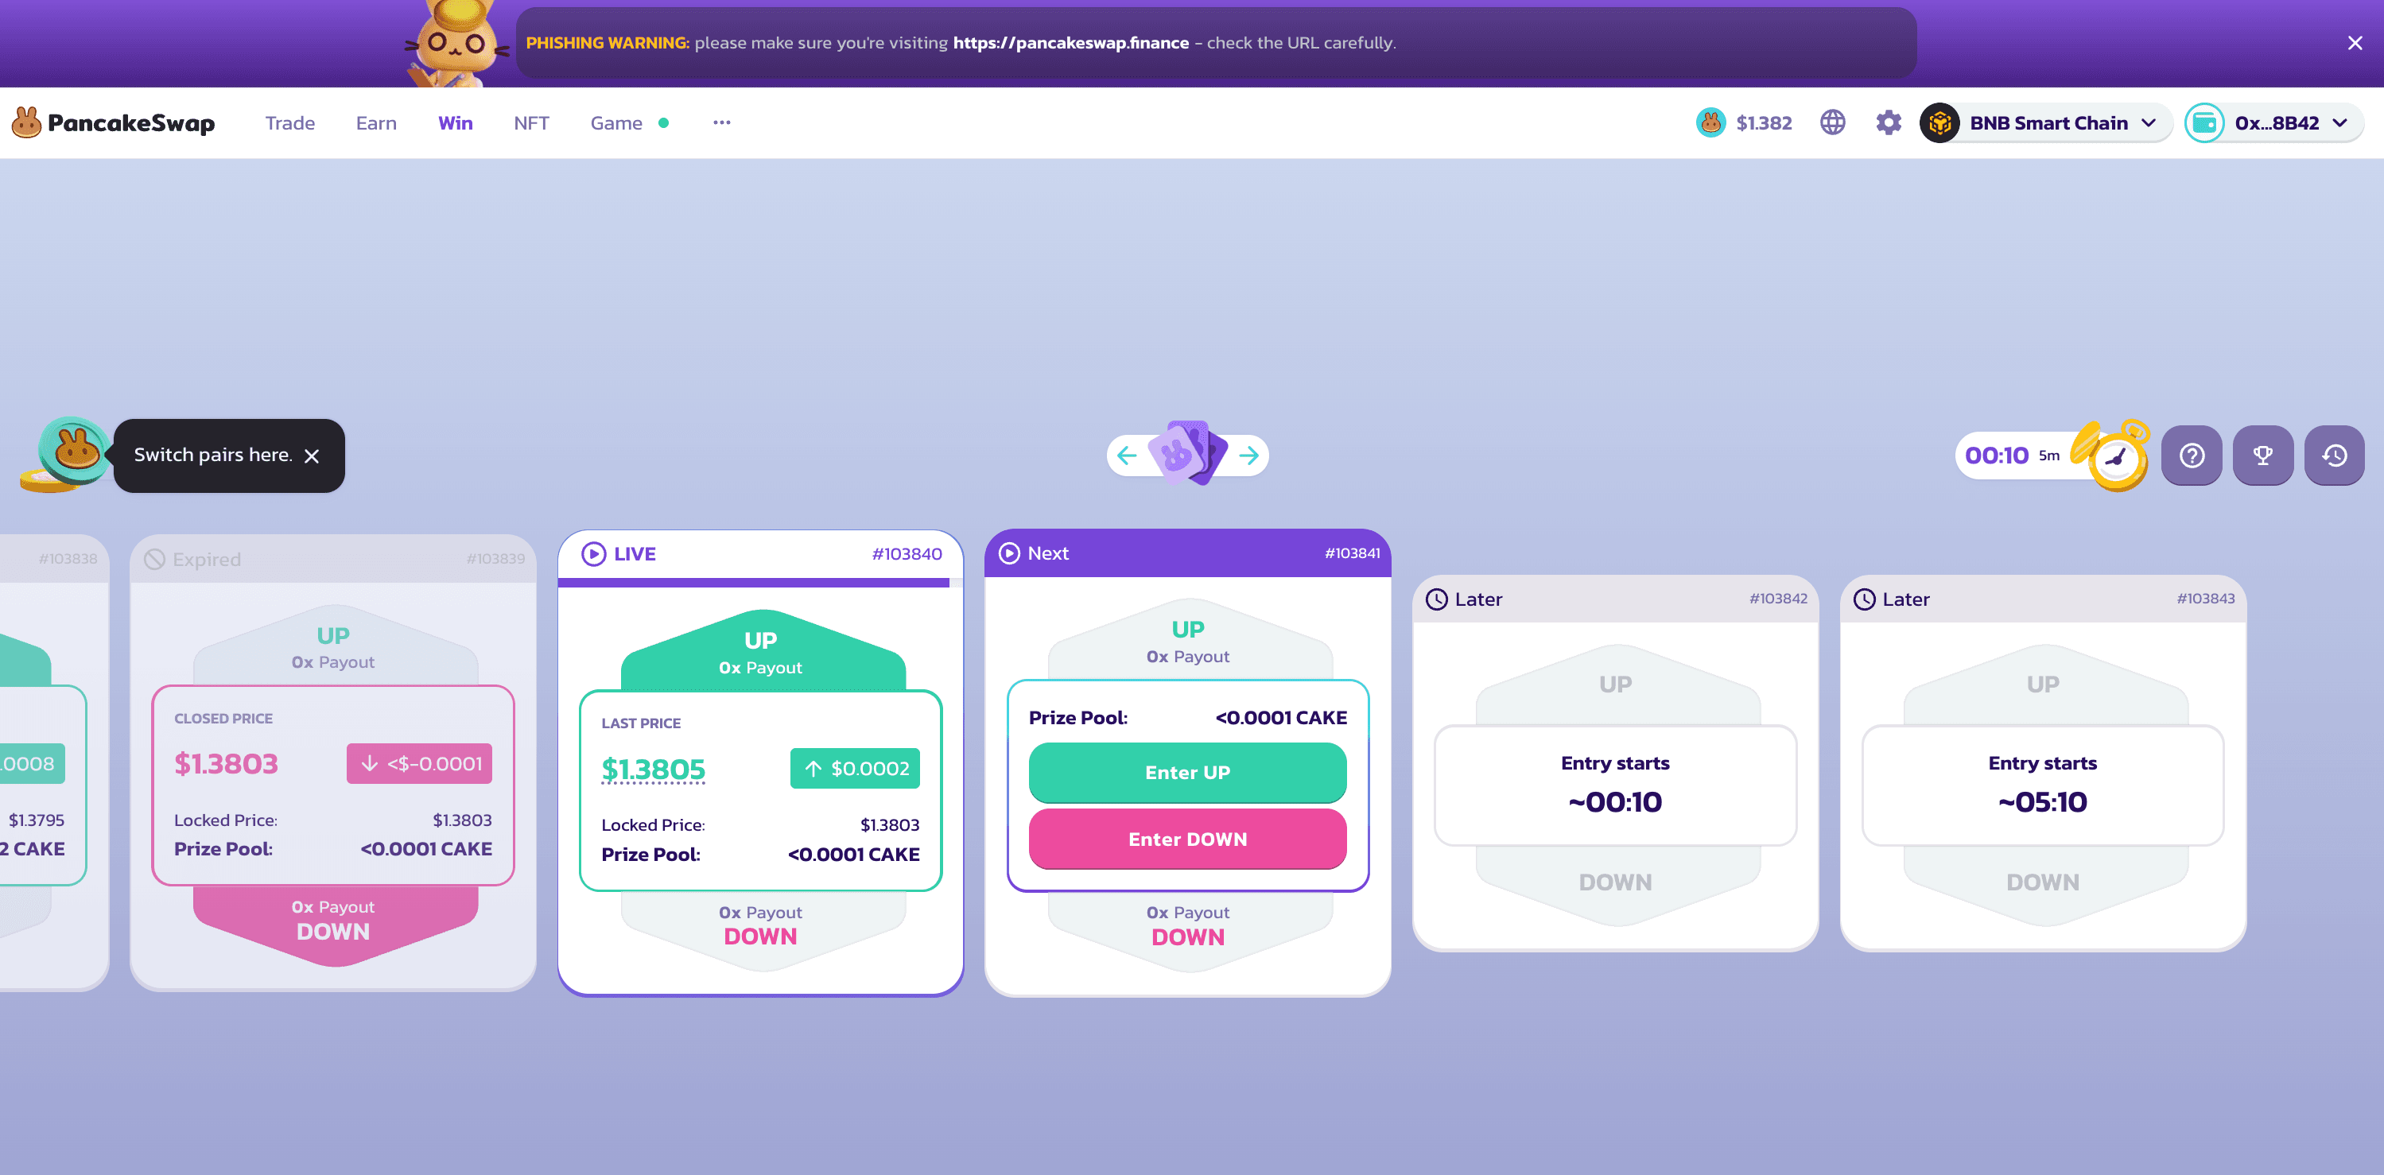2384x1175 pixels.
Task: Close the phishing warning banner
Action: pos(2355,44)
